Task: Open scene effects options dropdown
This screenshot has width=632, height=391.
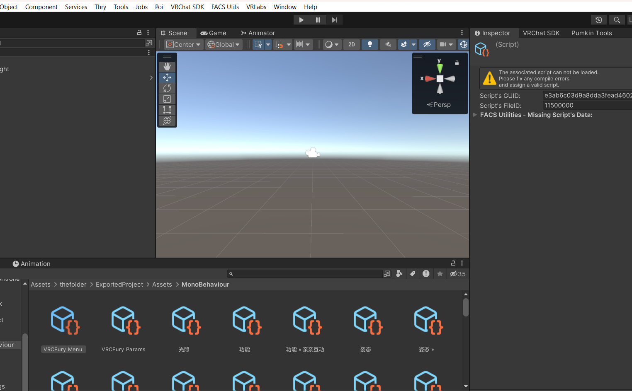Action: pos(413,44)
